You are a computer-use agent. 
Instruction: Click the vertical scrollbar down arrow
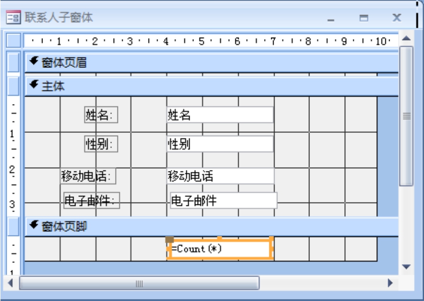pyautogui.click(x=406, y=267)
